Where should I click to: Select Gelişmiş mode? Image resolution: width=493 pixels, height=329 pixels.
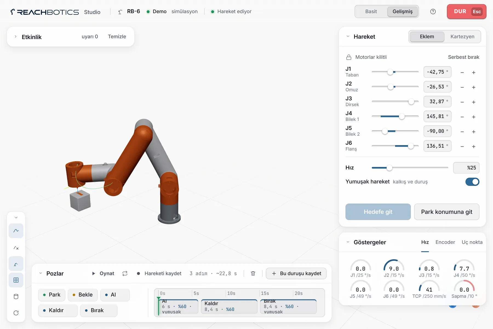402,12
